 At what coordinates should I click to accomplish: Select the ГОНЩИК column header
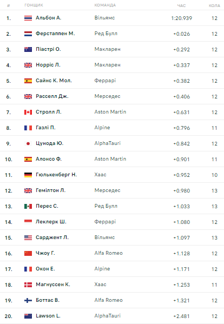pyautogui.click(x=34, y=5)
